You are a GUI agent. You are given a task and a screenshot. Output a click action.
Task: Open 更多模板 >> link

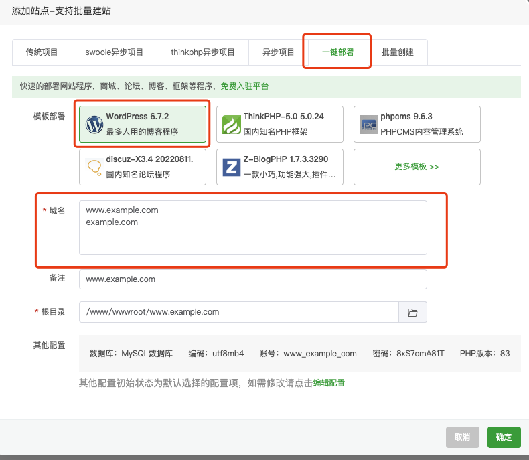(417, 167)
